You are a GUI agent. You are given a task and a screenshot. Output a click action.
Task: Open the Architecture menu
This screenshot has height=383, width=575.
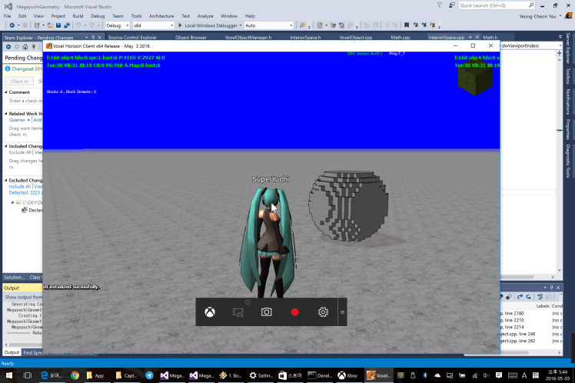[x=161, y=16]
